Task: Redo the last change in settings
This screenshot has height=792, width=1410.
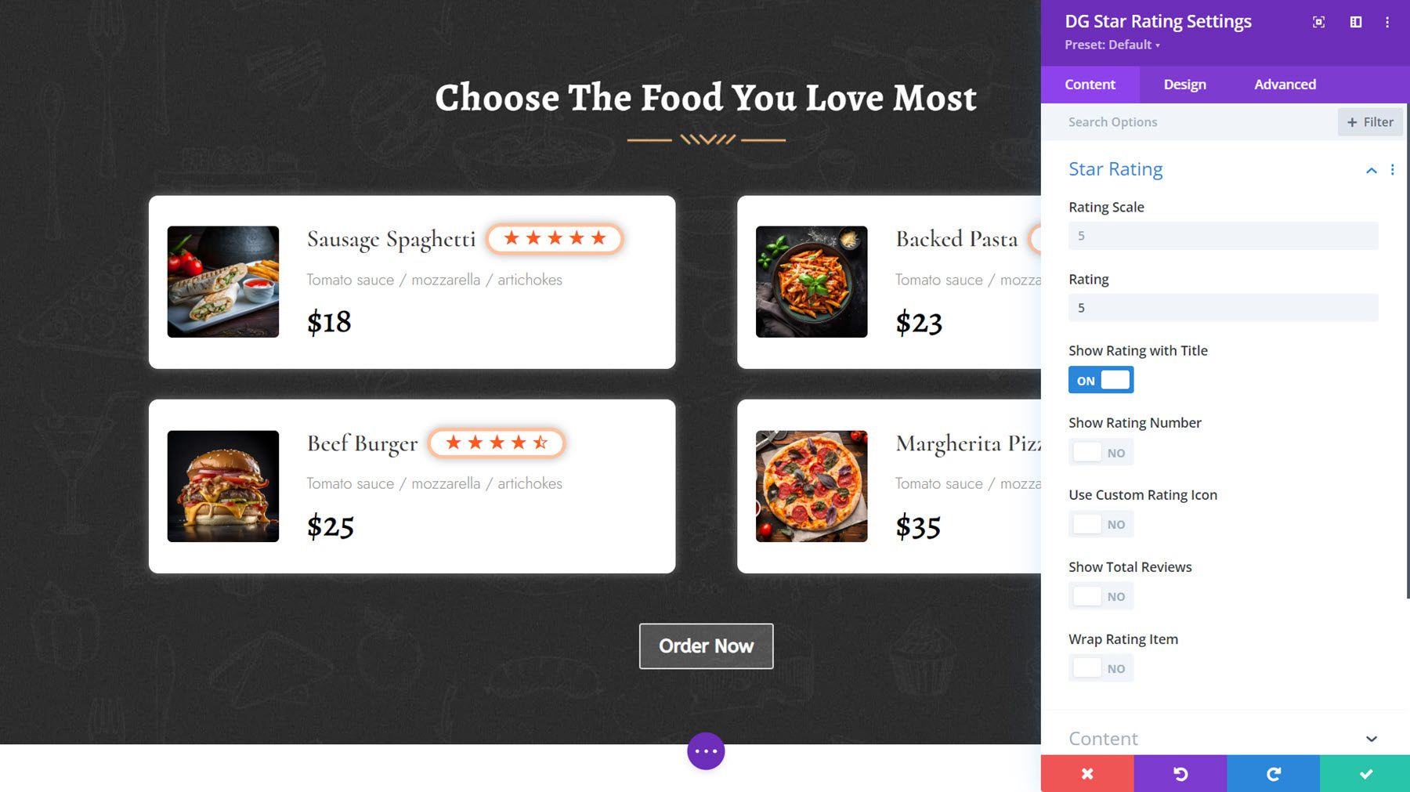Action: coord(1274,774)
